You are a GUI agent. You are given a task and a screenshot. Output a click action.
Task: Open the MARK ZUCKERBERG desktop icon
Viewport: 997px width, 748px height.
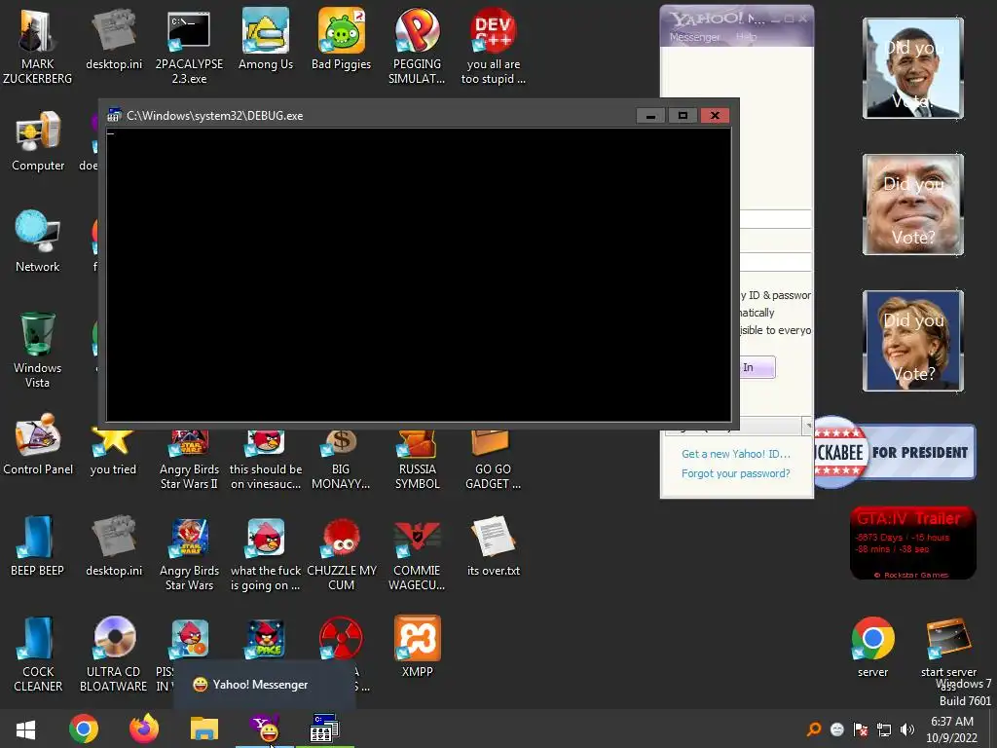point(38,45)
